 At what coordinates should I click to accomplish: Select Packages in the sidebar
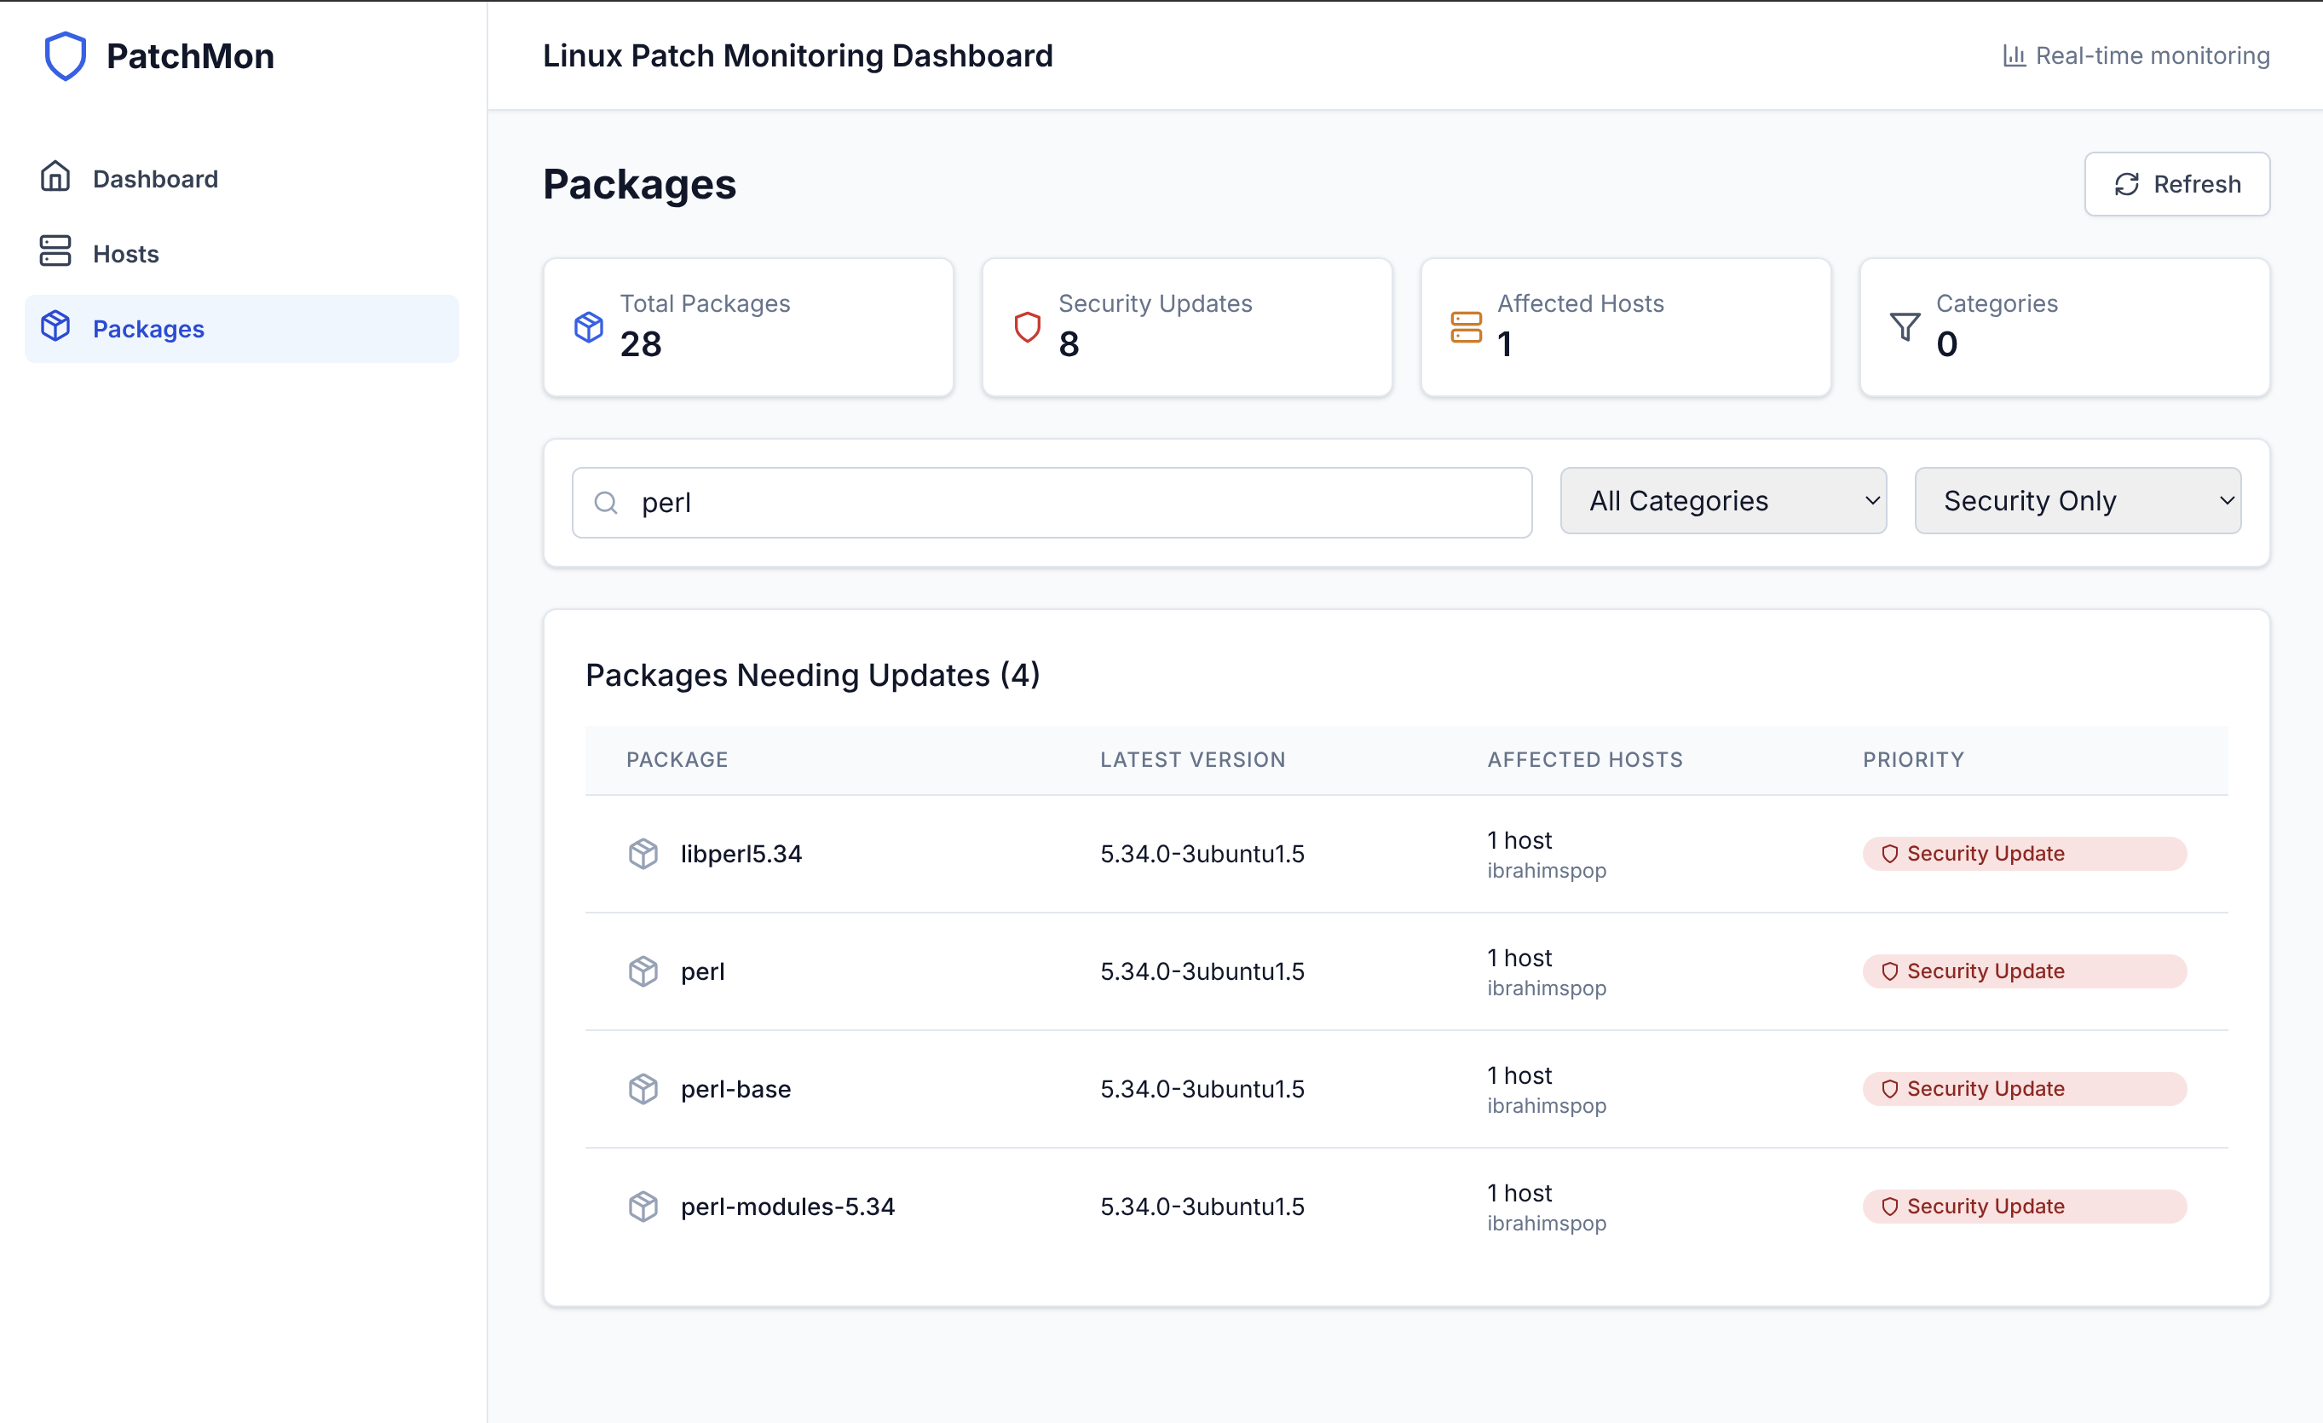tap(241, 329)
